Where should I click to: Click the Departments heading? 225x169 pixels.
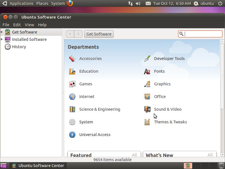click(x=83, y=47)
